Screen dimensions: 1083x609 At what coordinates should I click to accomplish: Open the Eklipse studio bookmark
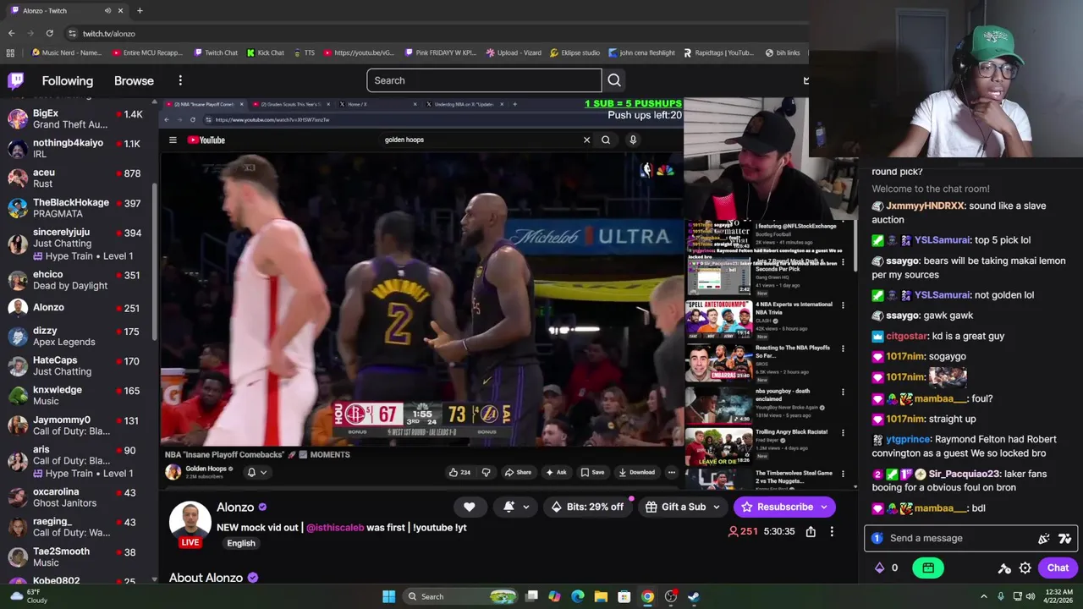(x=574, y=53)
